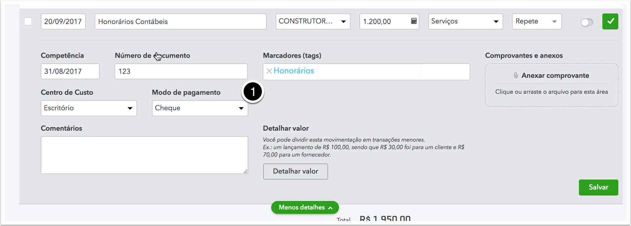Remove the Honorários tag using X icon
Image resolution: width=631 pixels, height=226 pixels.
[269, 71]
